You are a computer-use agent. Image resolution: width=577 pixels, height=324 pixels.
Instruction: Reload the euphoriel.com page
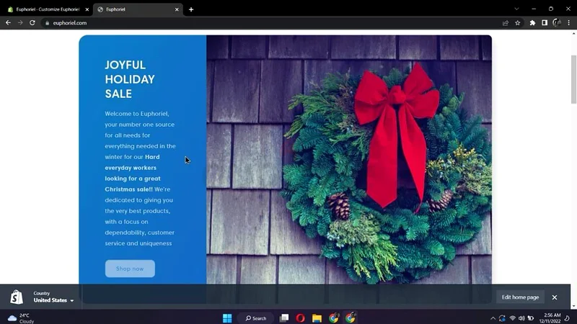(32, 23)
